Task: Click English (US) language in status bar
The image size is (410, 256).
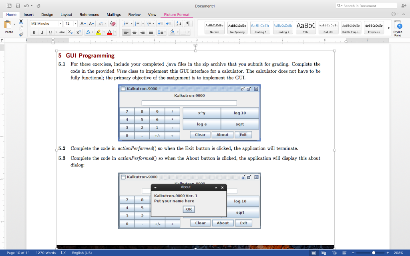Action: 82,253
